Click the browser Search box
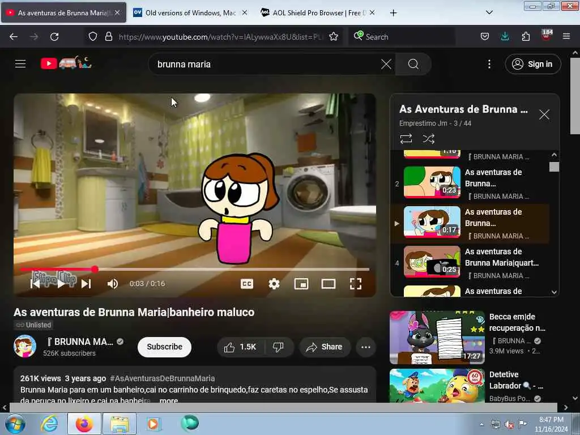The image size is (580, 435). click(402, 37)
